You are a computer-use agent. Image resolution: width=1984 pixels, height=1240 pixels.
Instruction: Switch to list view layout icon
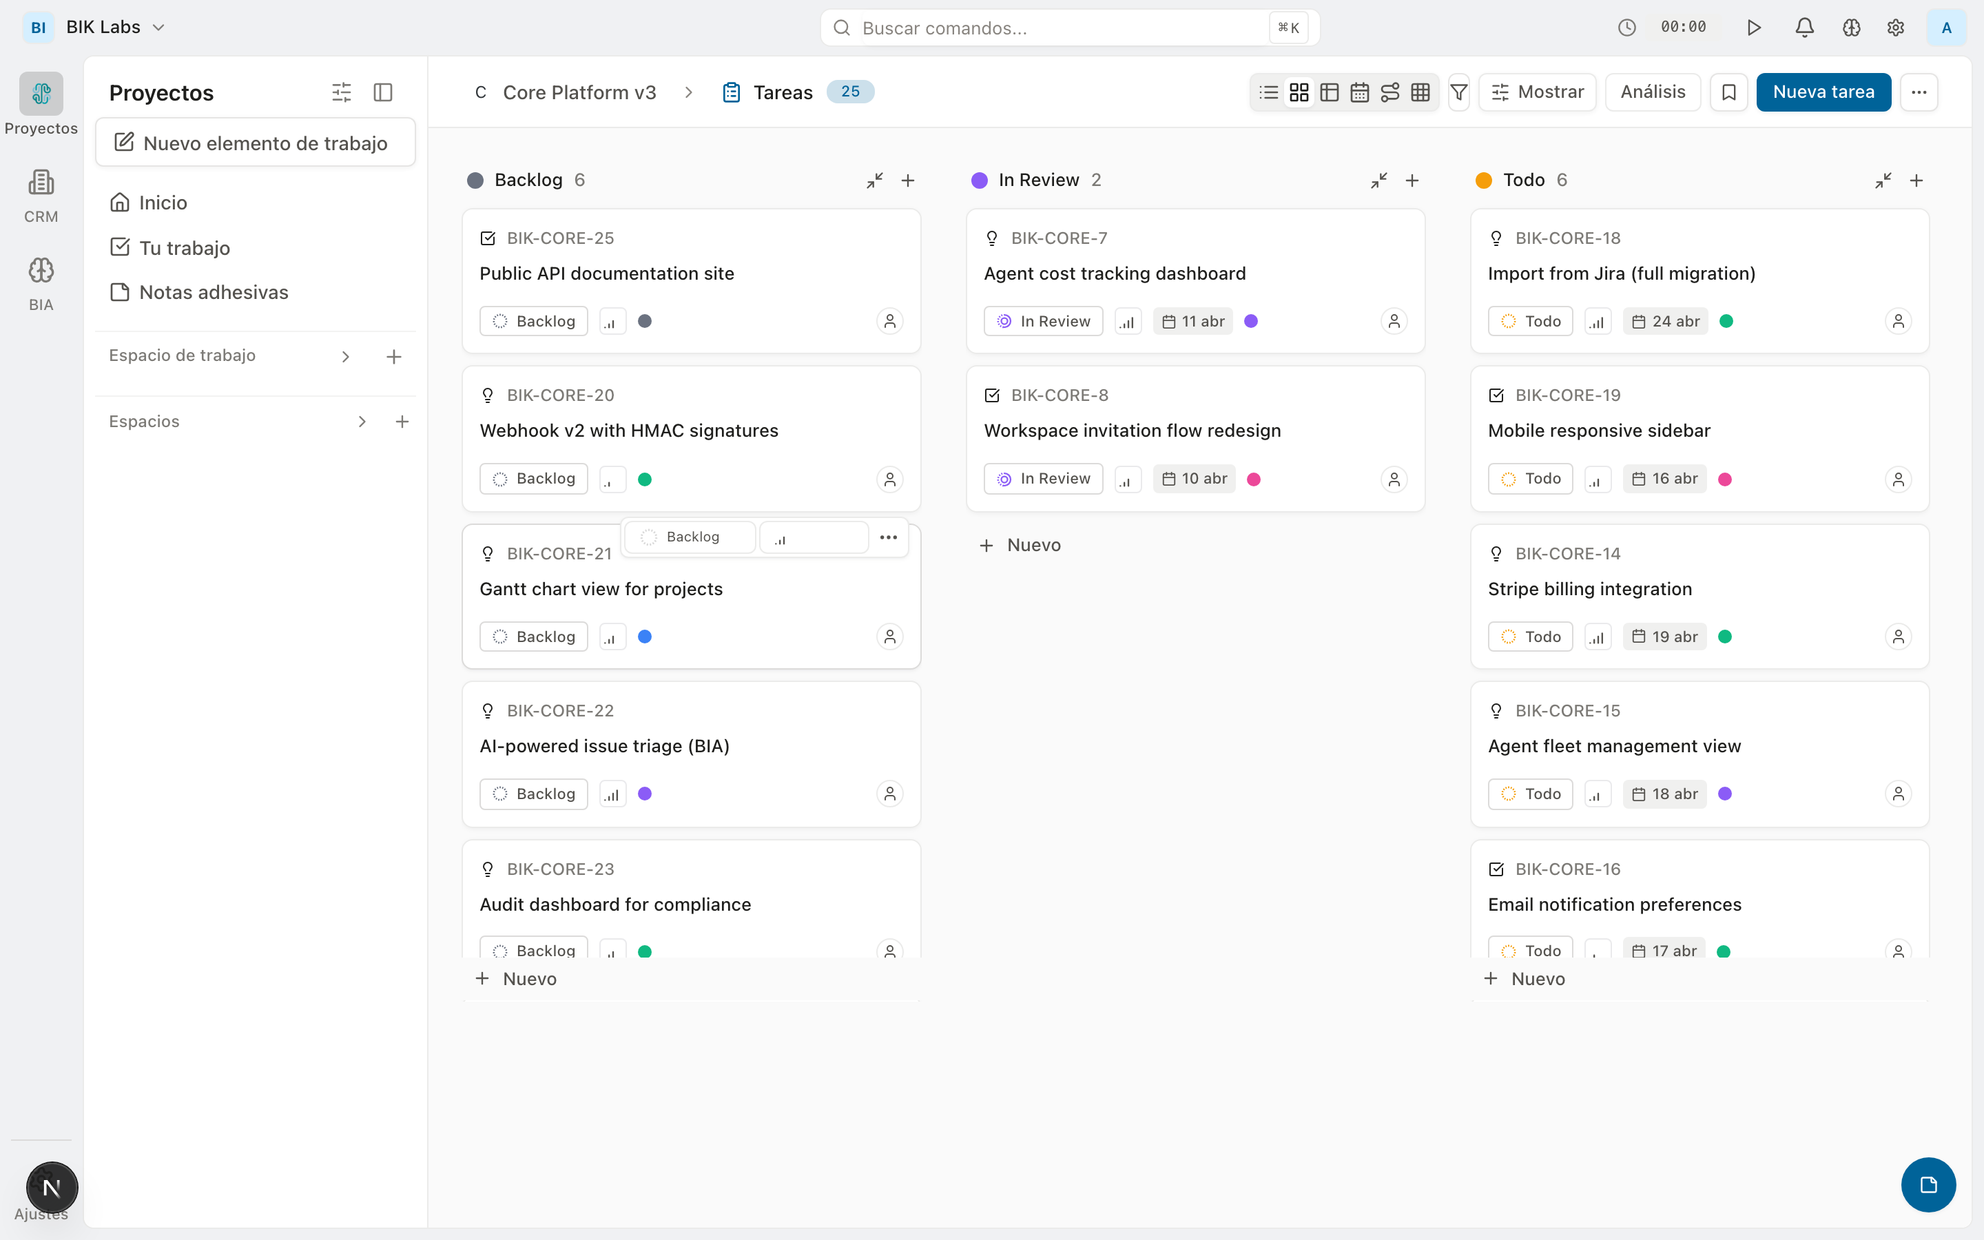(1268, 92)
